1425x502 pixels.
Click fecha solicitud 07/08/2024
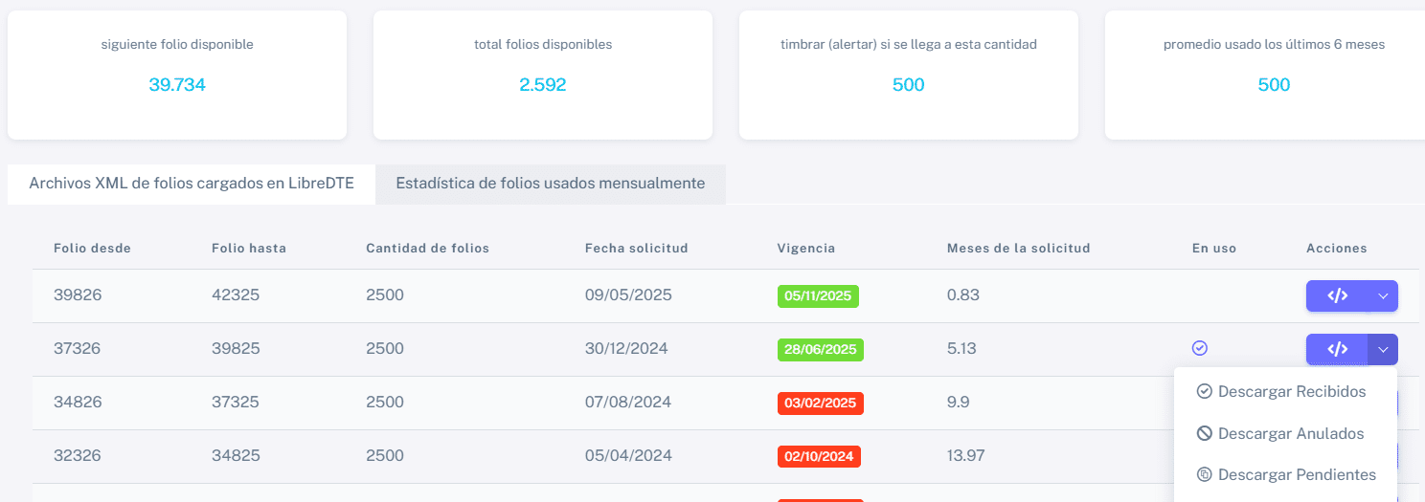(x=628, y=403)
